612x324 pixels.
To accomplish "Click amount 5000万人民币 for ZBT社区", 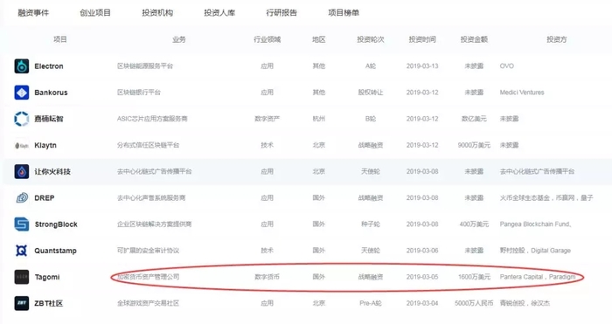I will pyautogui.click(x=474, y=303).
